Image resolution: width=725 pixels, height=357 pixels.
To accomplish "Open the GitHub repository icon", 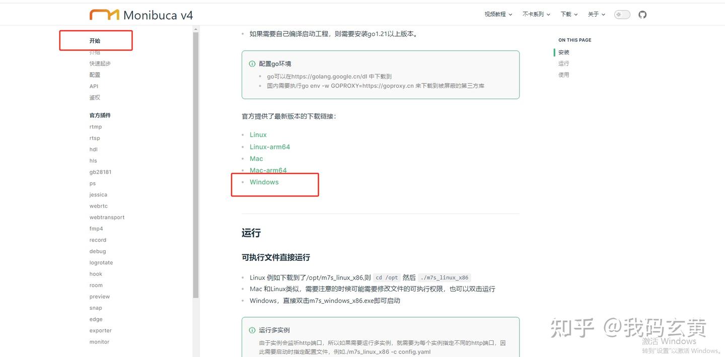I will [x=642, y=15].
